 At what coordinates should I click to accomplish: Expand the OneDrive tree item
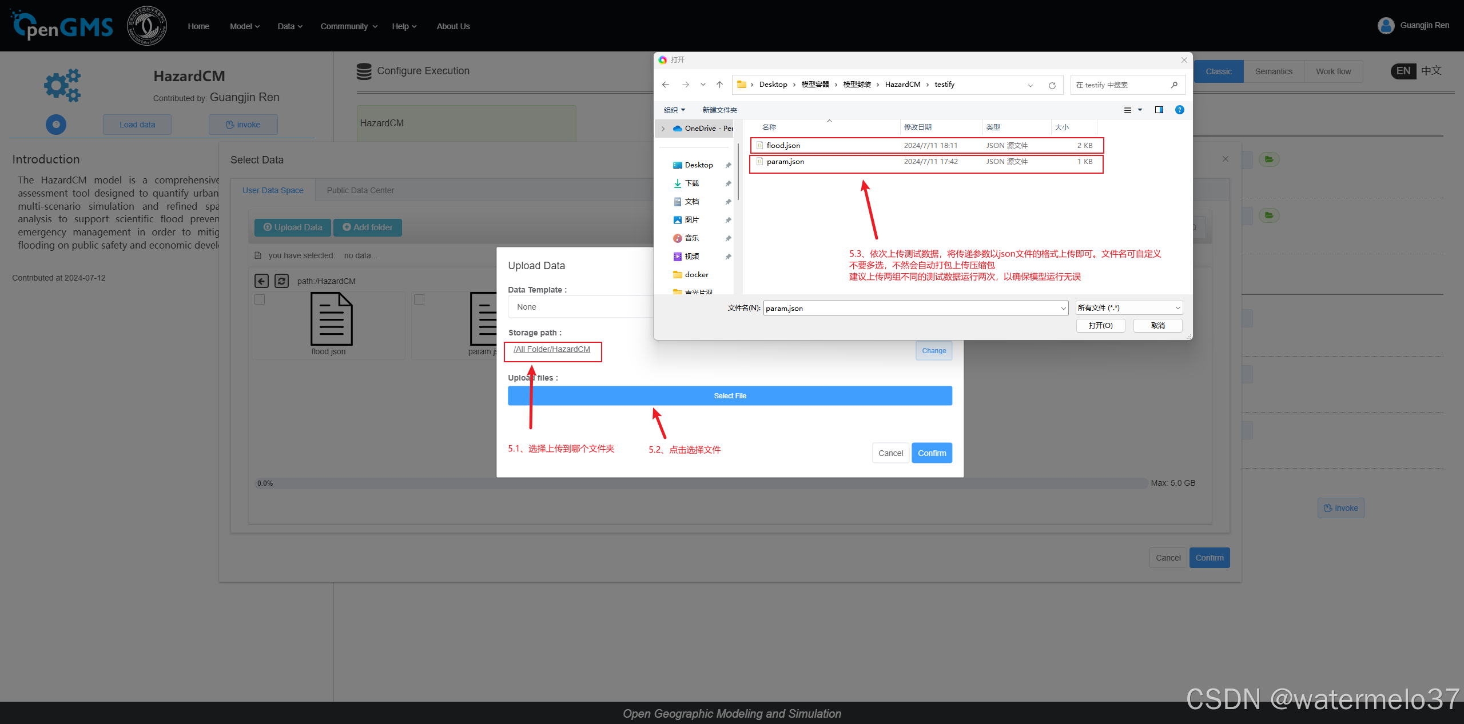tap(663, 129)
